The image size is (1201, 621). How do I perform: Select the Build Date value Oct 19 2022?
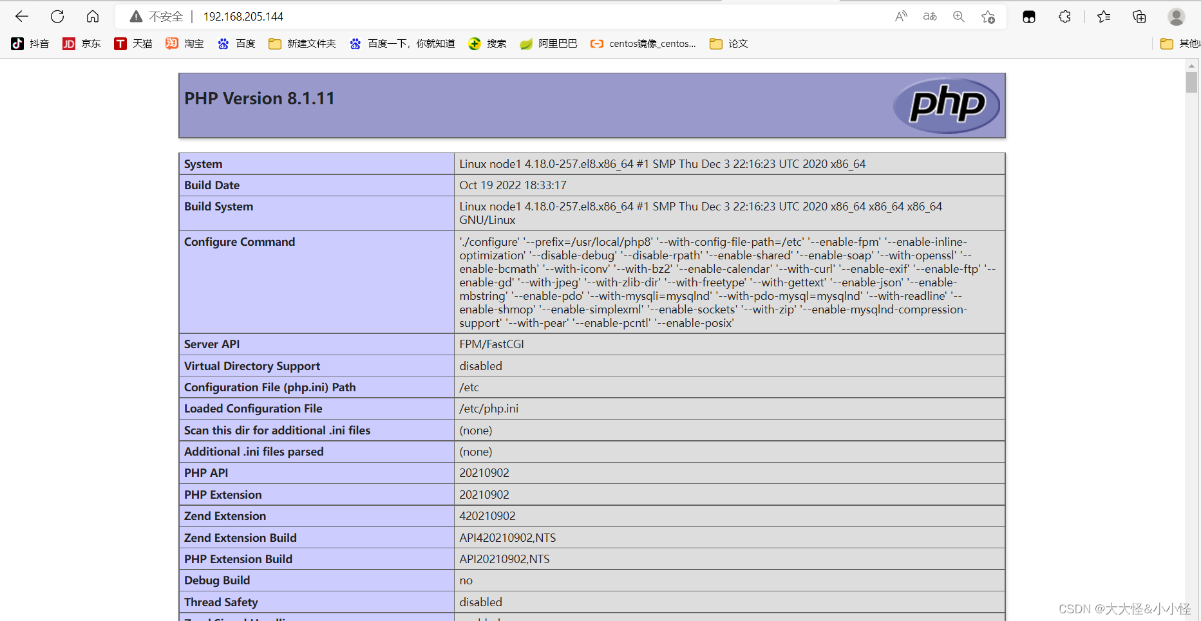coord(513,185)
